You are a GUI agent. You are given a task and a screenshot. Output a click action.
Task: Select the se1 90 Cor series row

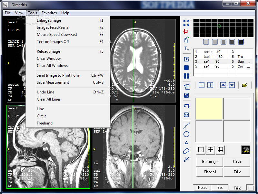[x=223, y=66]
